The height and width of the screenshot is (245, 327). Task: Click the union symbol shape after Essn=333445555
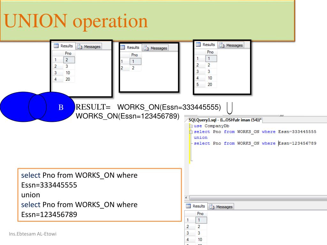(230, 108)
